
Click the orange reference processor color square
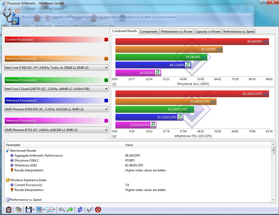pos(106,59)
